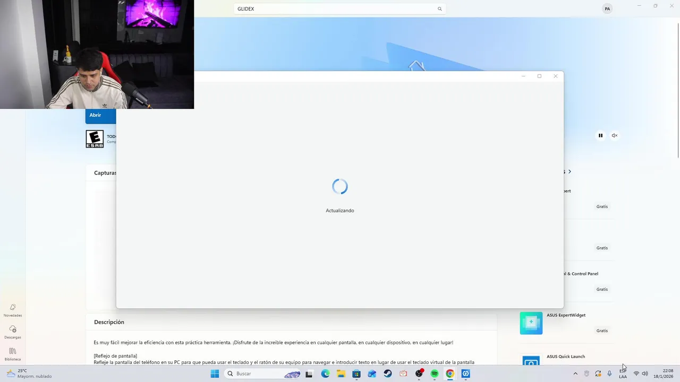680x382 pixels.
Task: Open Task View in taskbar
Action: point(309,374)
